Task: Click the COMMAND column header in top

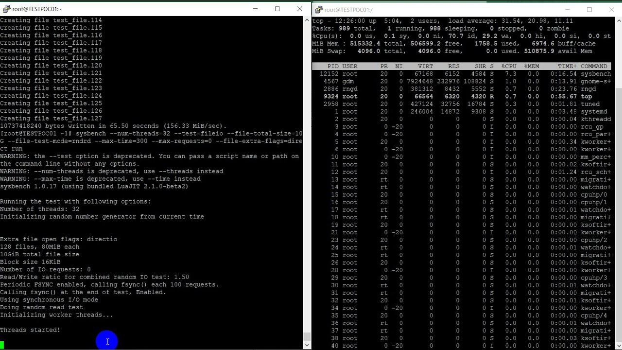Action: pos(594,66)
